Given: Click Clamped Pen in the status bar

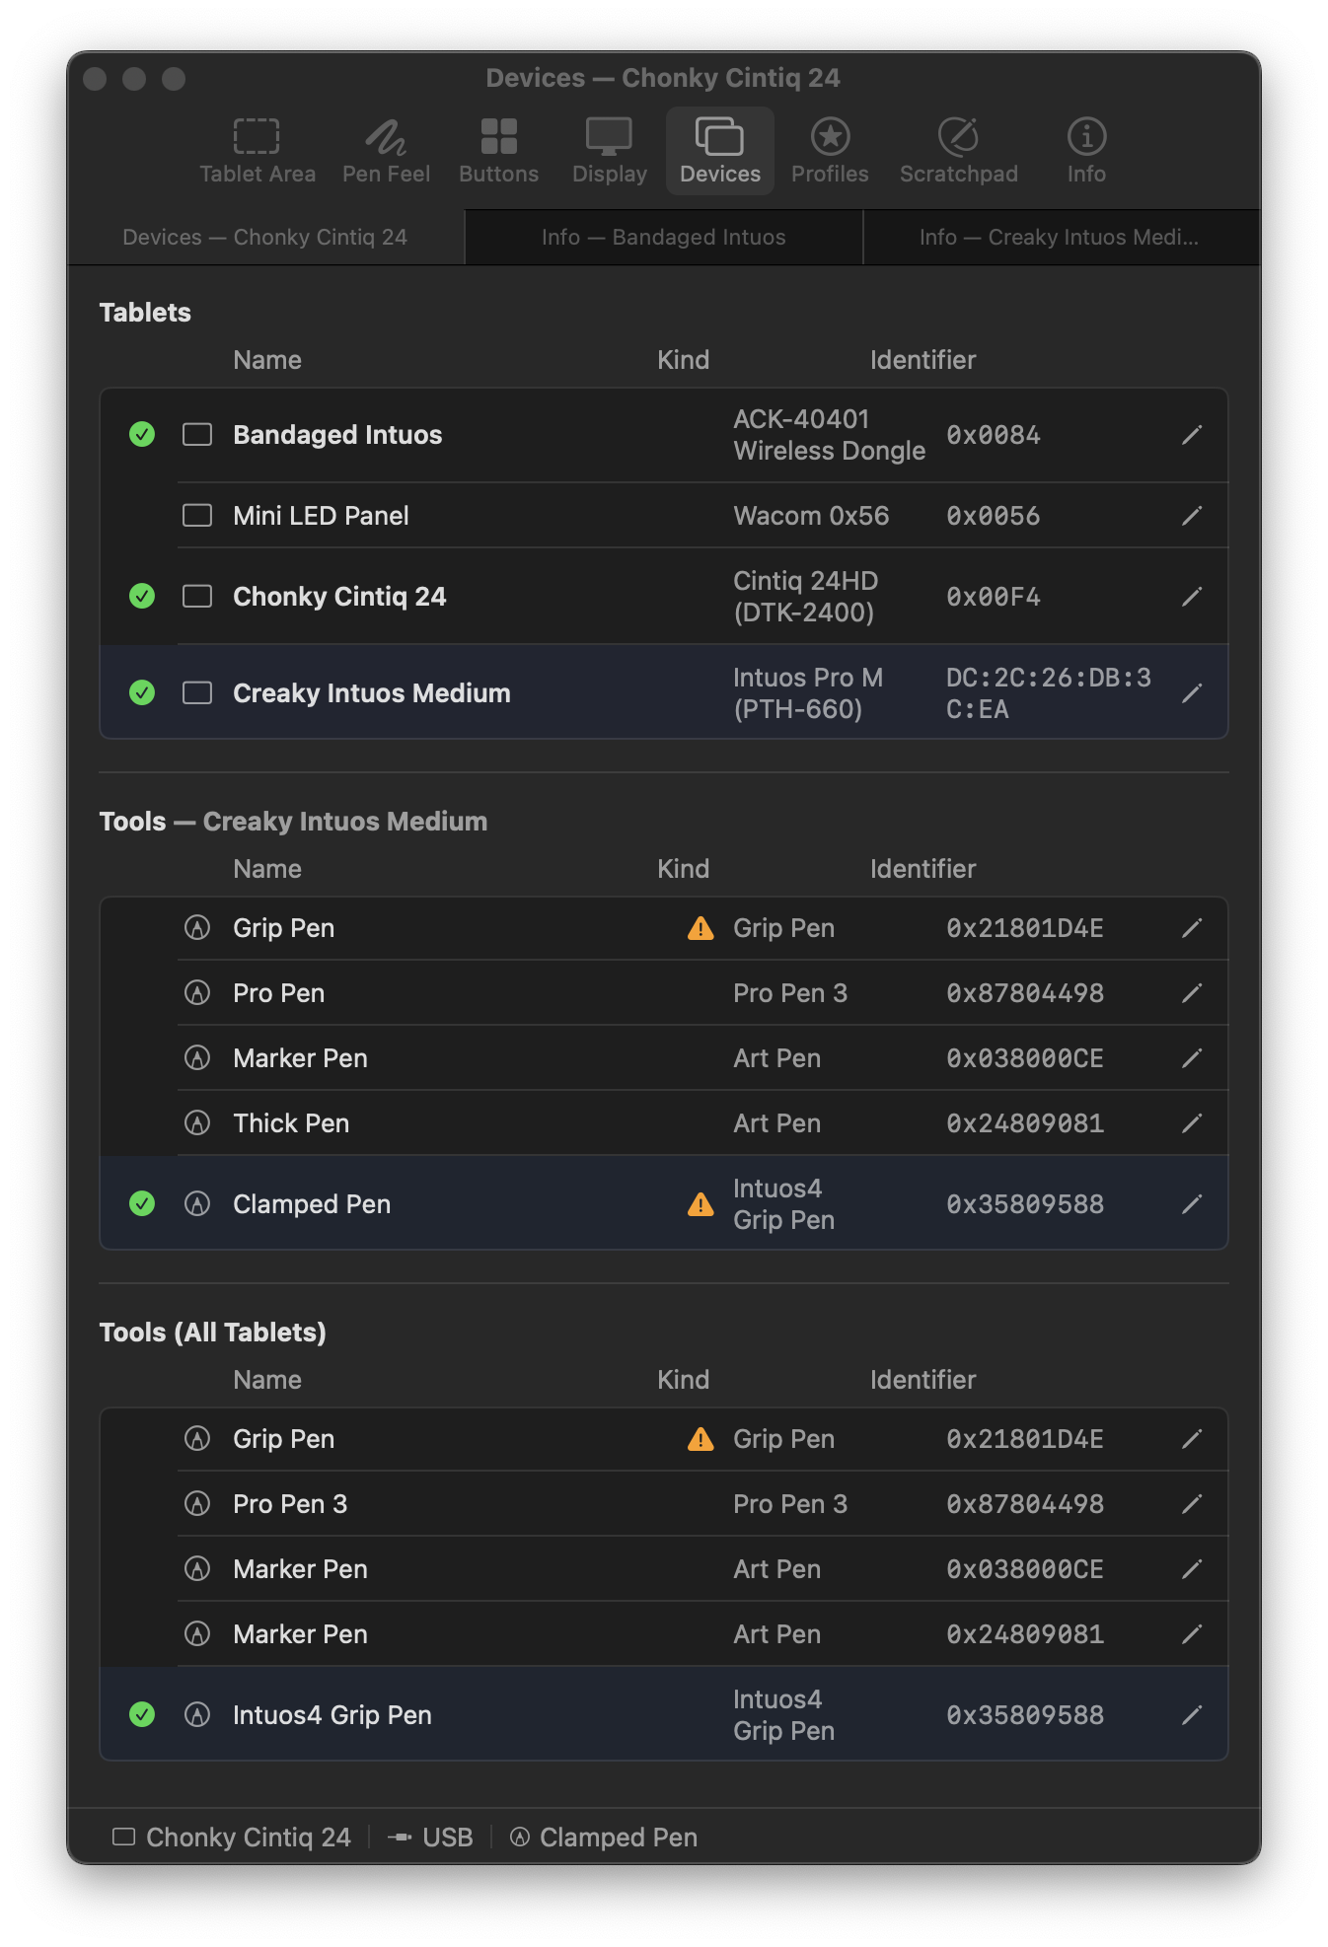Looking at the screenshot, I should point(604,1838).
